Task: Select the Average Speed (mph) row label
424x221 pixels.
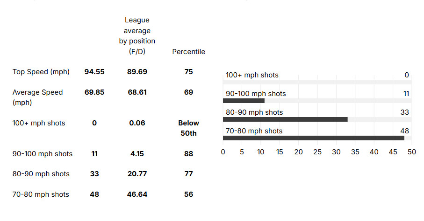Action: tap(37, 97)
